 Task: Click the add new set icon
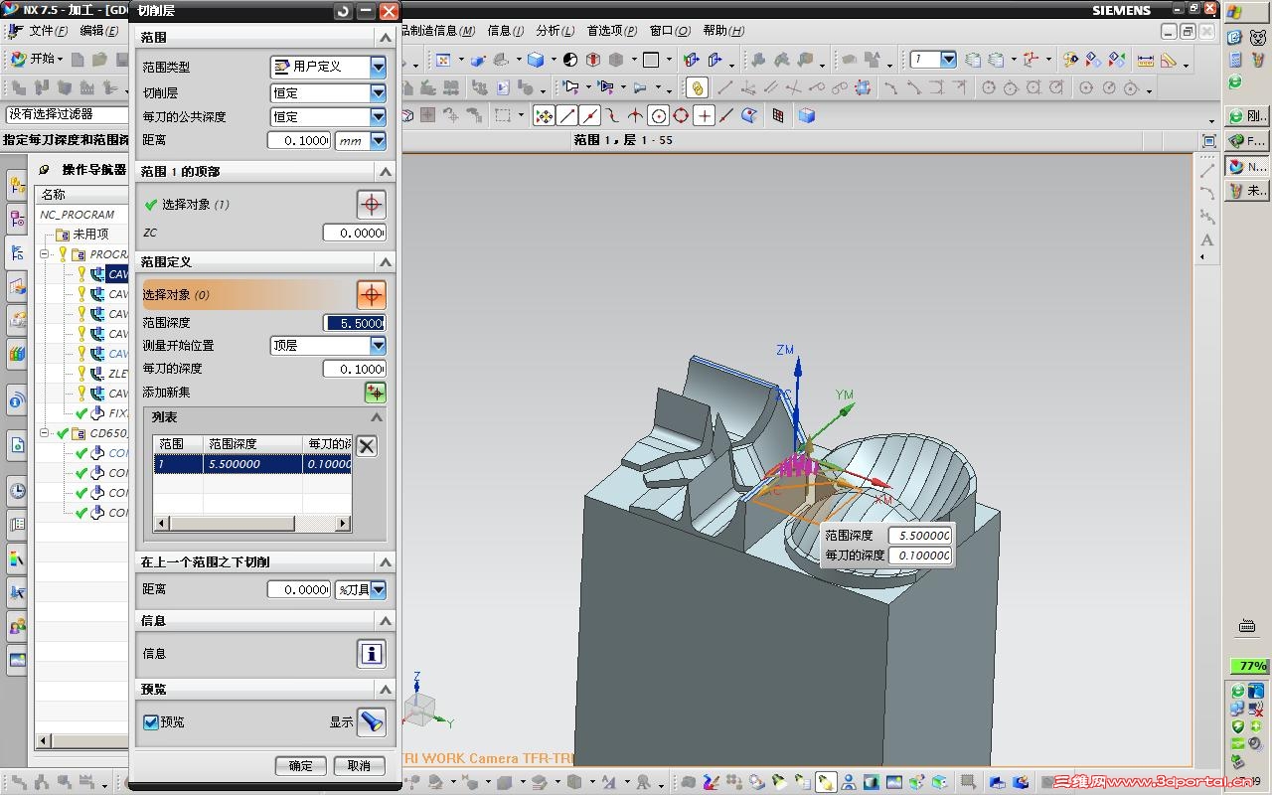375,393
